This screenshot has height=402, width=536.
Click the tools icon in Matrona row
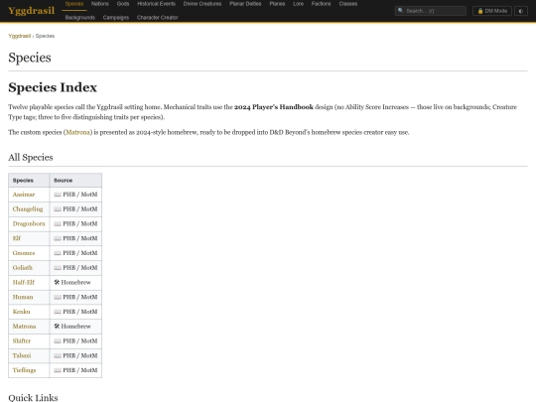(x=57, y=327)
